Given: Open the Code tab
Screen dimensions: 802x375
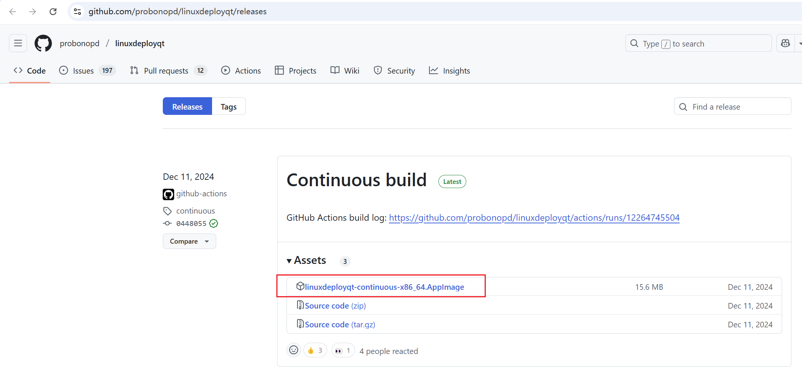Looking at the screenshot, I should click(x=30, y=71).
